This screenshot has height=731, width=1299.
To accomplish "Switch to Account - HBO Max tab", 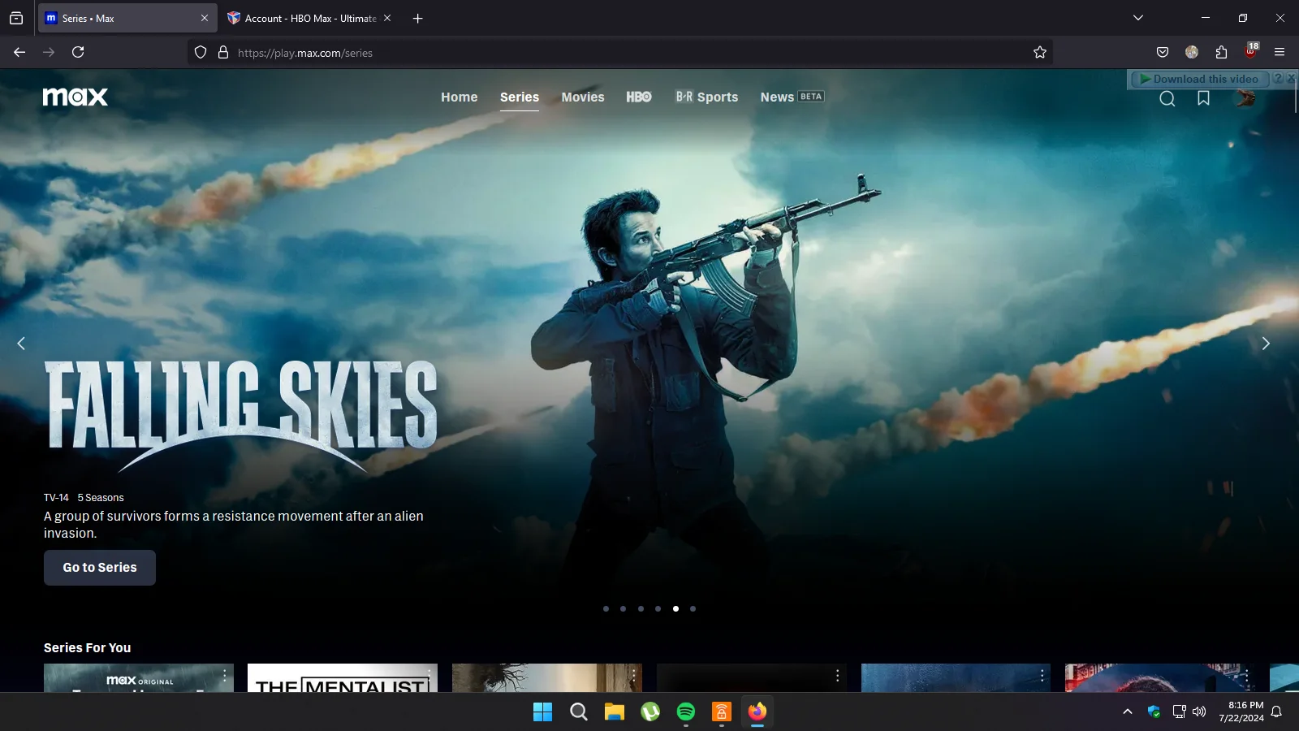I will (309, 18).
